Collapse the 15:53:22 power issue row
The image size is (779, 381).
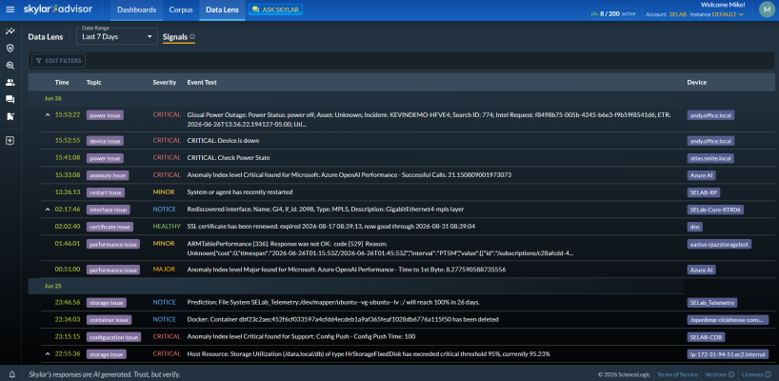tap(48, 114)
